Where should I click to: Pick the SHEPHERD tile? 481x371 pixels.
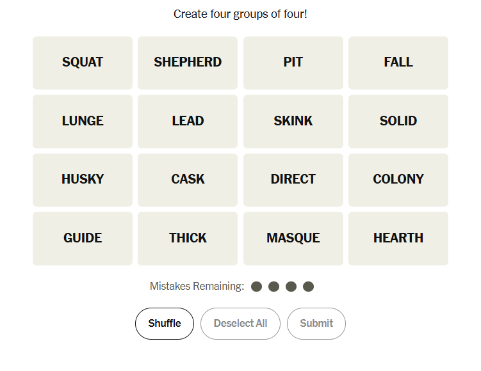188,63
